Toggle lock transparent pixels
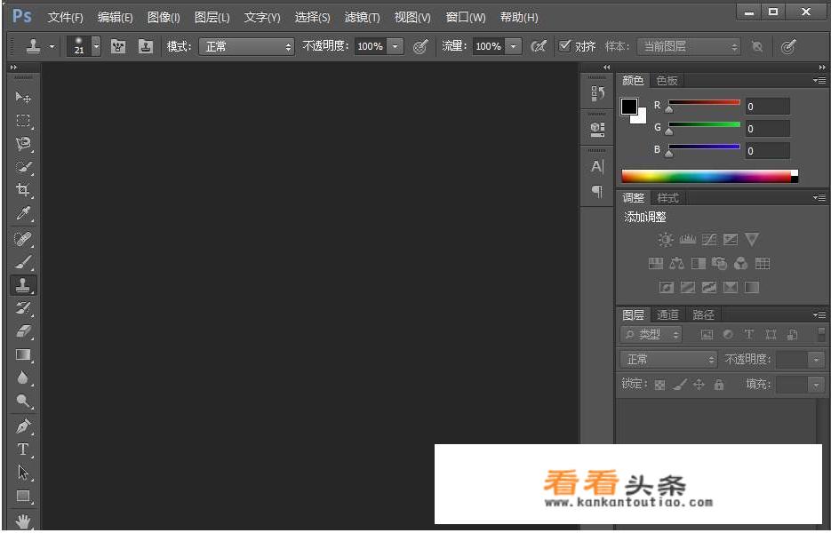The image size is (831, 533). (x=659, y=385)
